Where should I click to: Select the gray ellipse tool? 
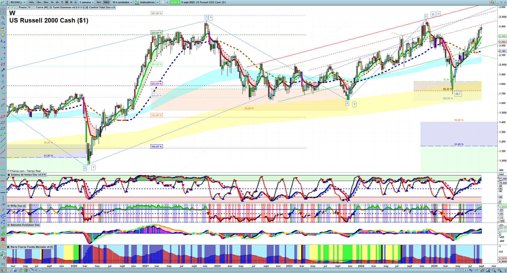(3, 123)
